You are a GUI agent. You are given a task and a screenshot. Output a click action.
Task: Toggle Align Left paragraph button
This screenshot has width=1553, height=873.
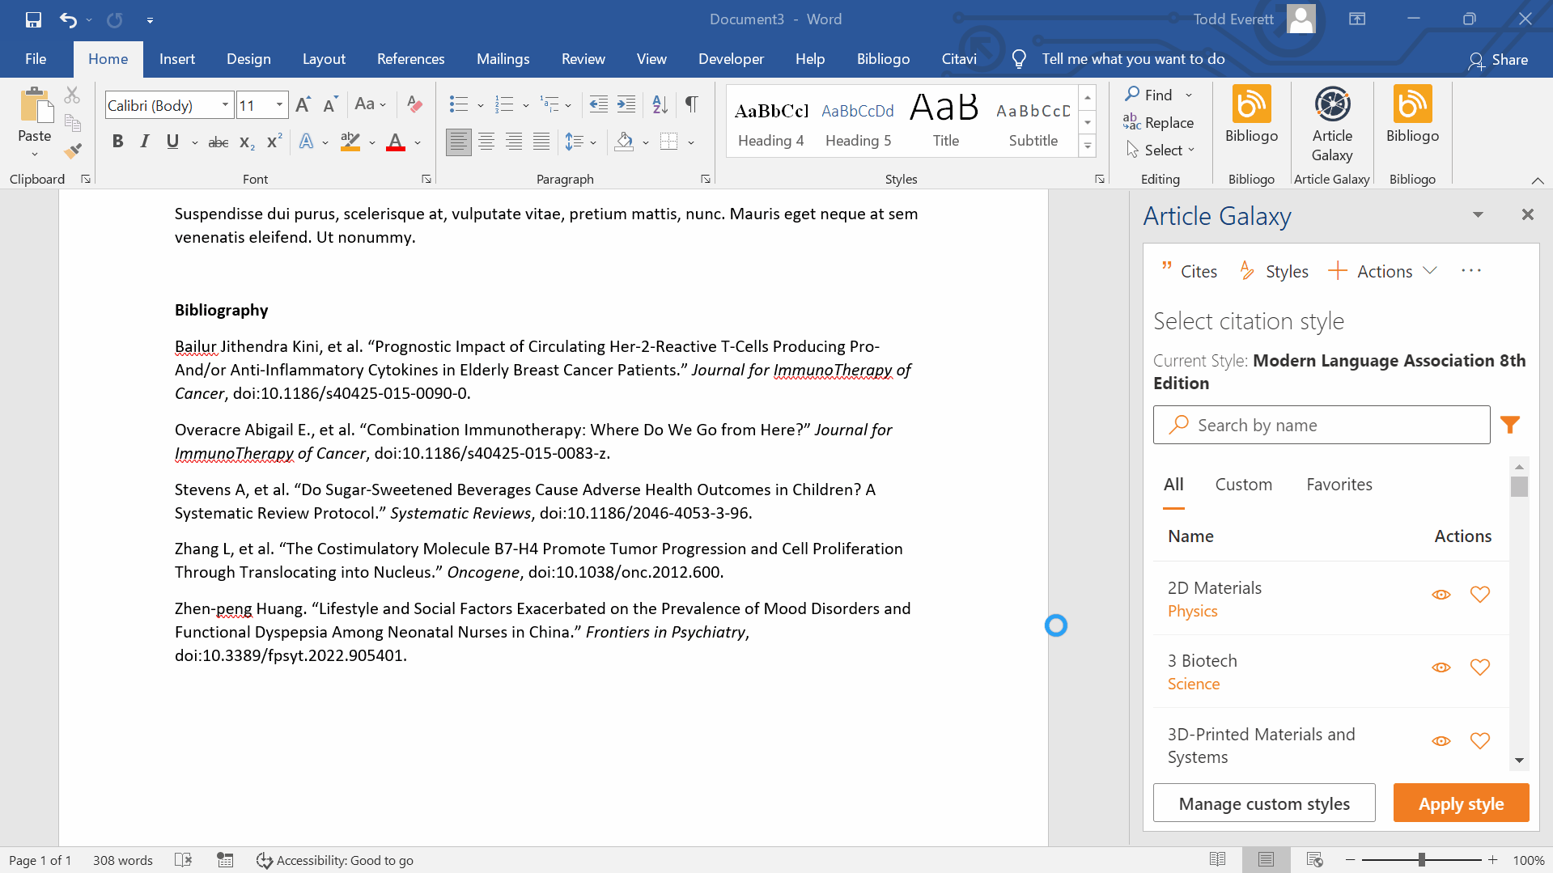pos(459,142)
